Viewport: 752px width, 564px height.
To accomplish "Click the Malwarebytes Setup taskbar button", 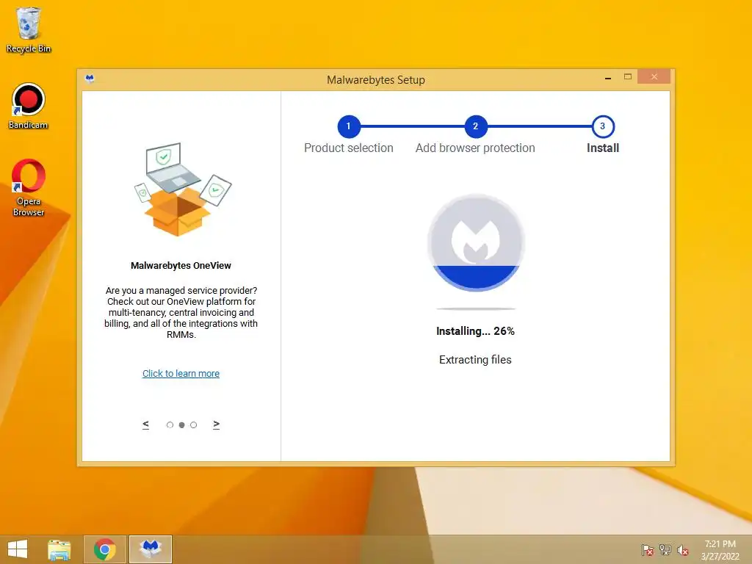I will [x=151, y=549].
